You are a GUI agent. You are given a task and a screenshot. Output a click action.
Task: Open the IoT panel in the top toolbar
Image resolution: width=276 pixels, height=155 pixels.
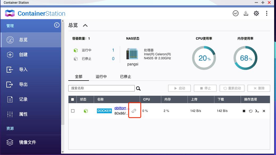click(x=235, y=13)
